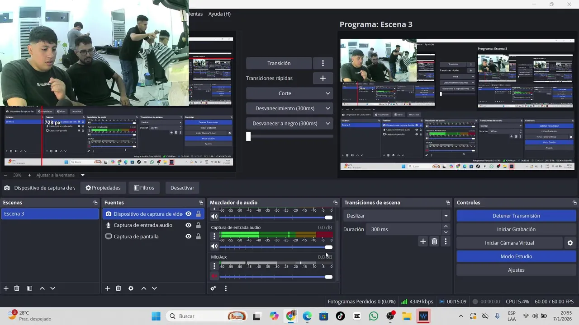This screenshot has height=325, width=579.
Task: Add a quick transition with plus button
Action: [x=323, y=78]
